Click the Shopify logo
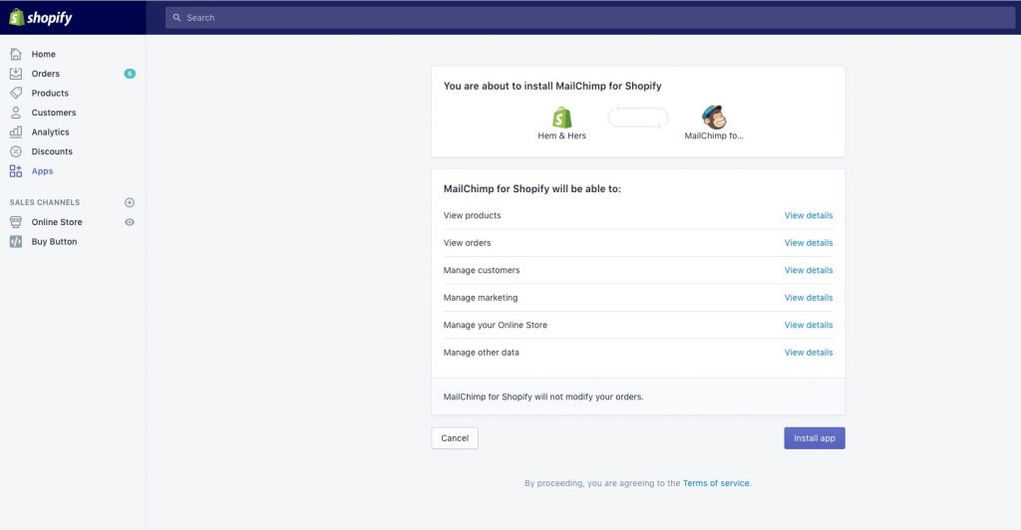 [40, 18]
